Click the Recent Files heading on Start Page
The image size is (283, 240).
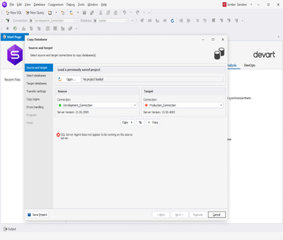[13, 80]
